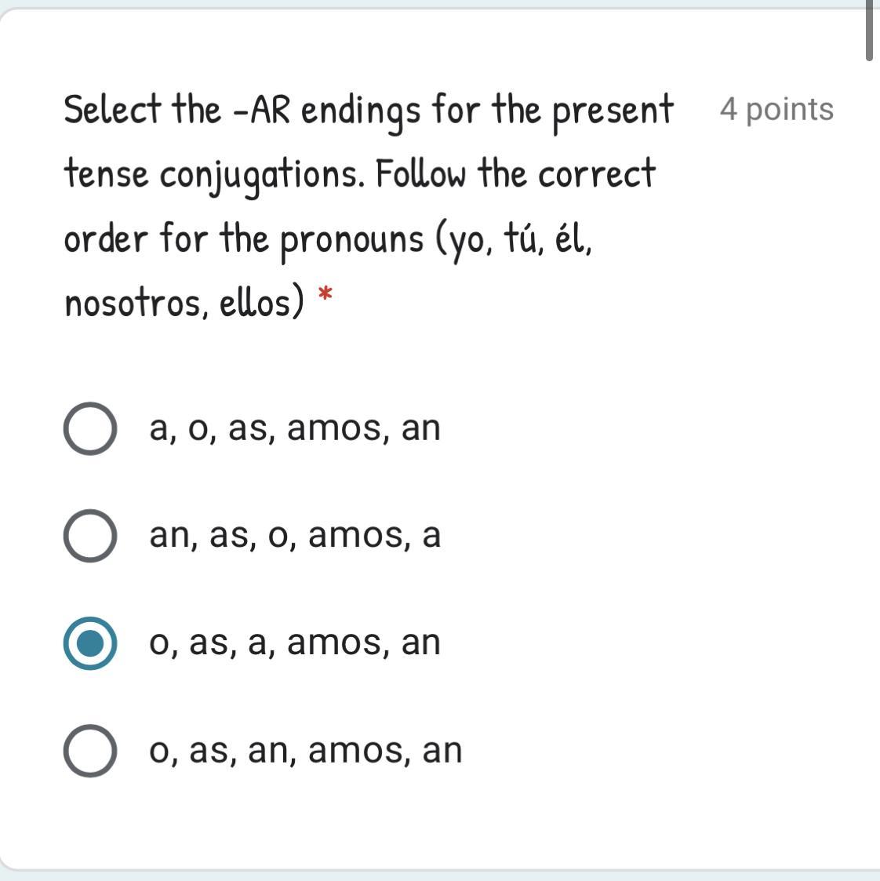Click the option text "a, o, as, amos, an"

(295, 428)
